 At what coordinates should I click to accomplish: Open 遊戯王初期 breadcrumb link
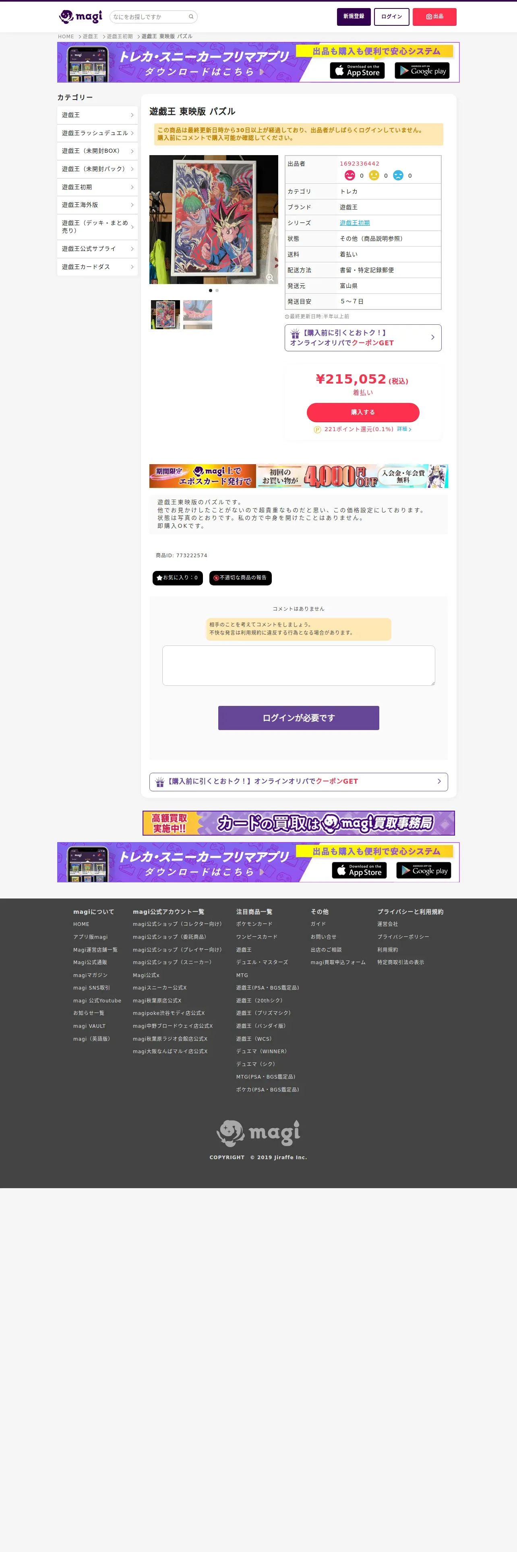click(x=120, y=37)
